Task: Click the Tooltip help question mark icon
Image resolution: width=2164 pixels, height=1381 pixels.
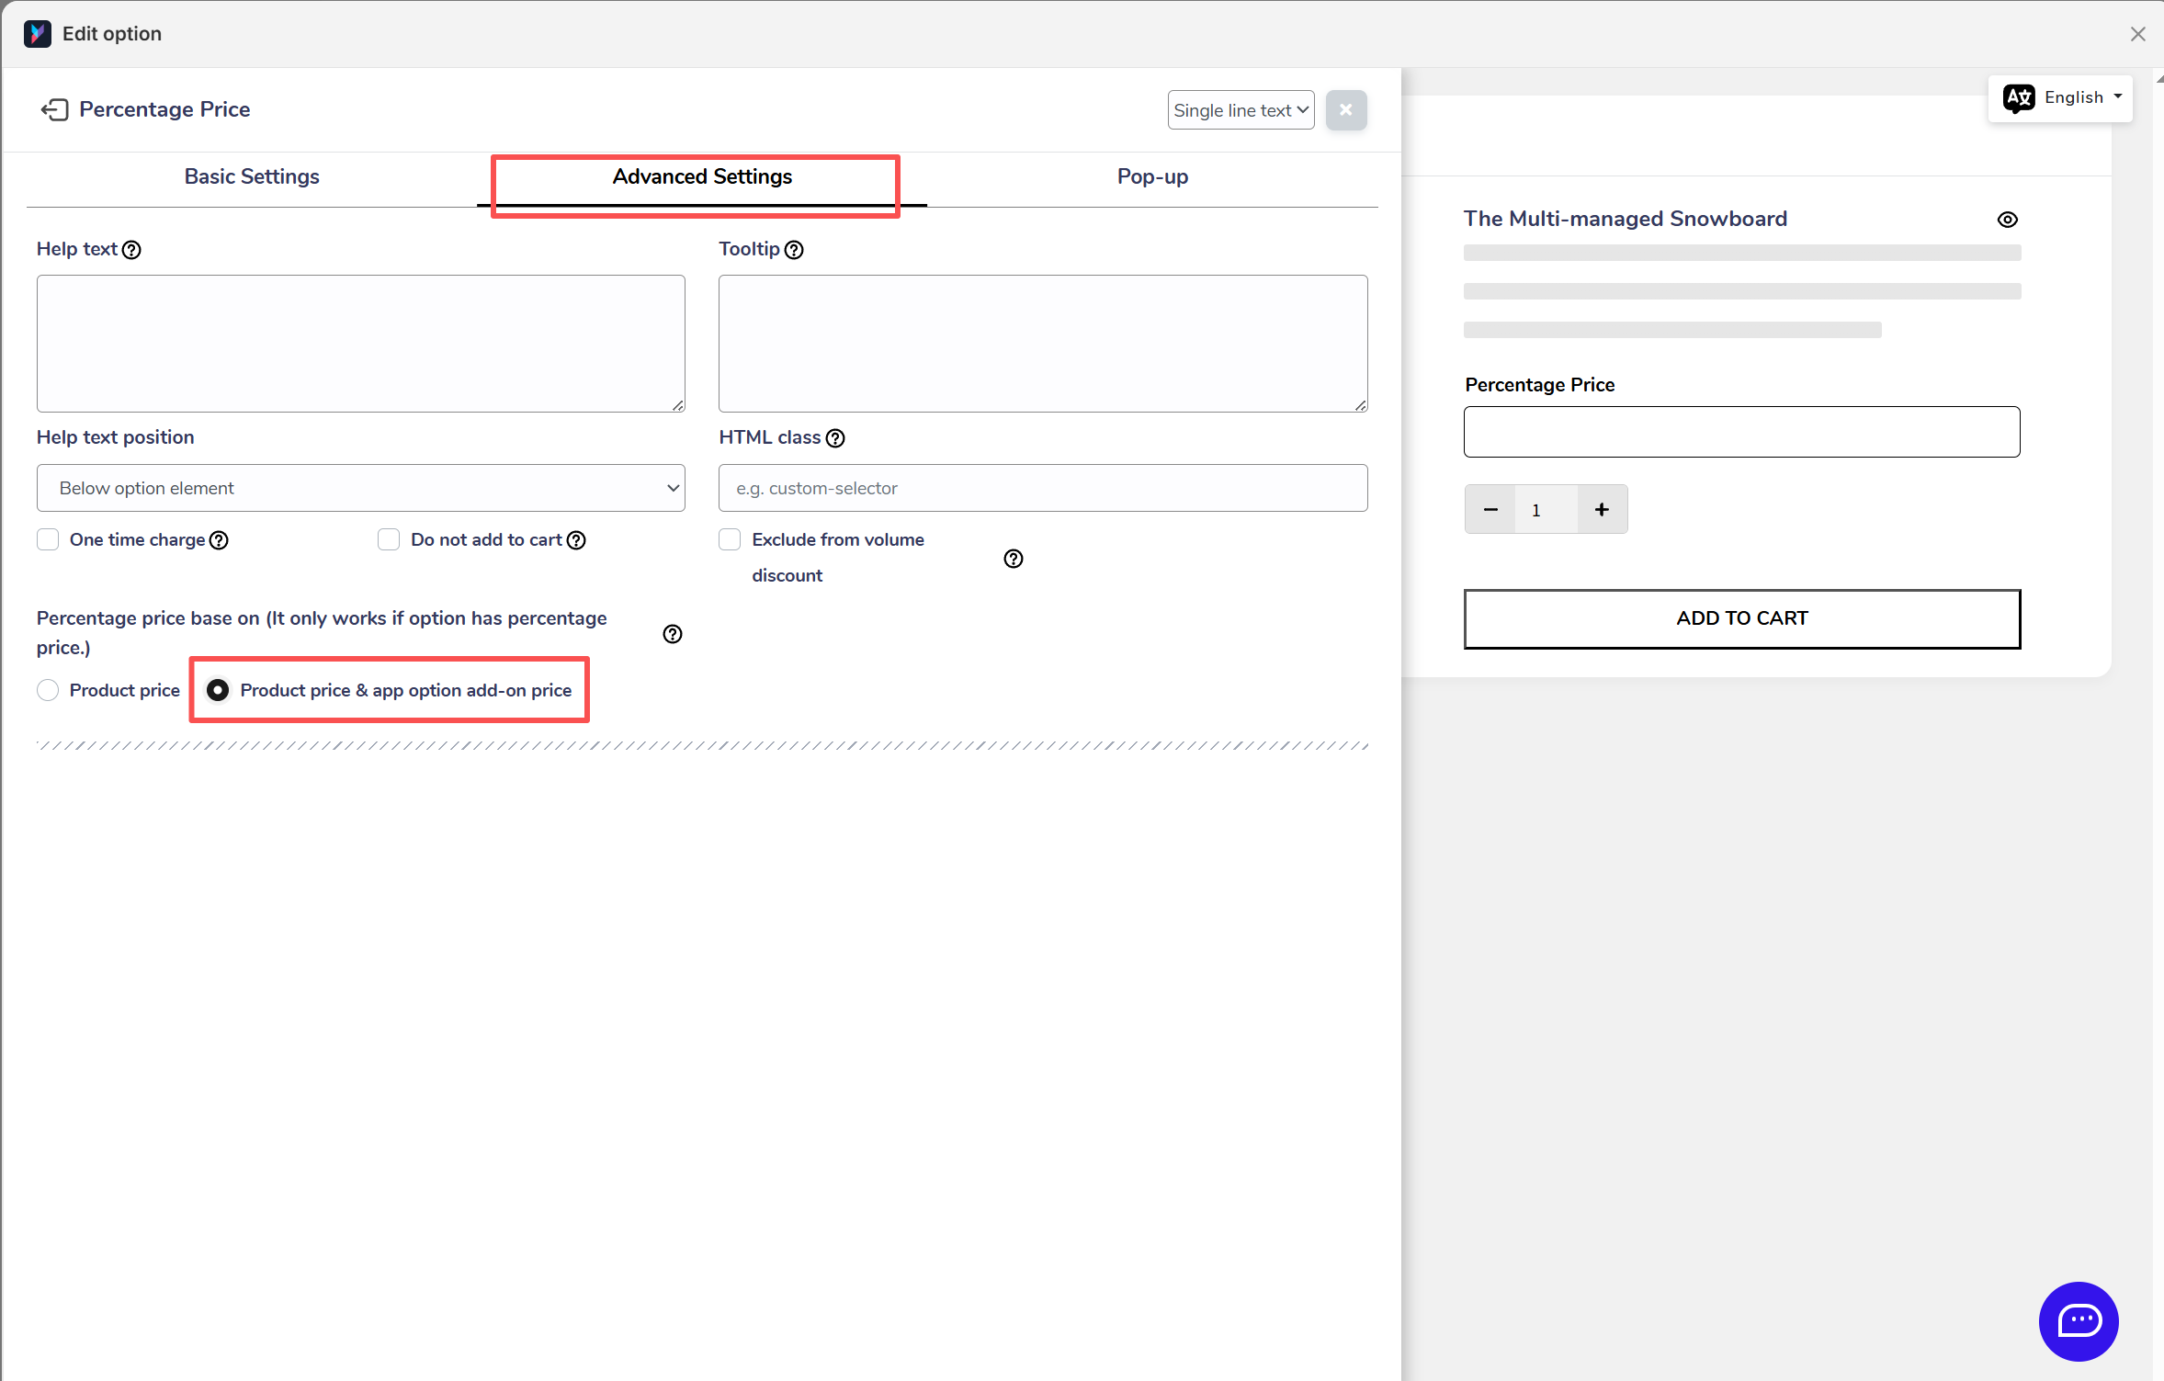Action: point(794,250)
